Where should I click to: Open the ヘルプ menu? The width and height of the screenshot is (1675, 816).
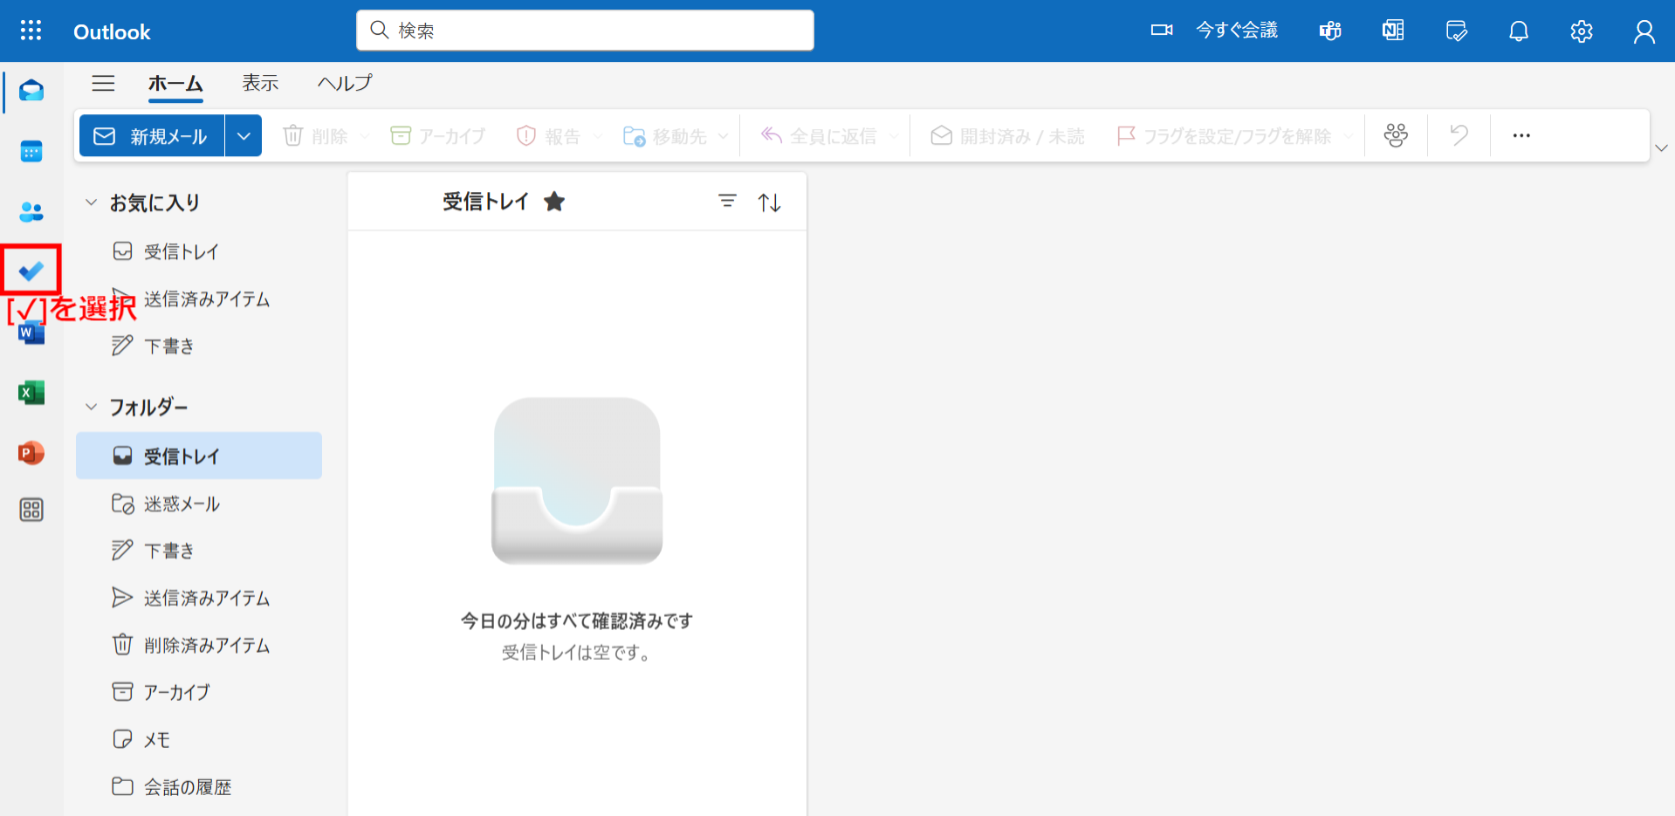coord(344,82)
